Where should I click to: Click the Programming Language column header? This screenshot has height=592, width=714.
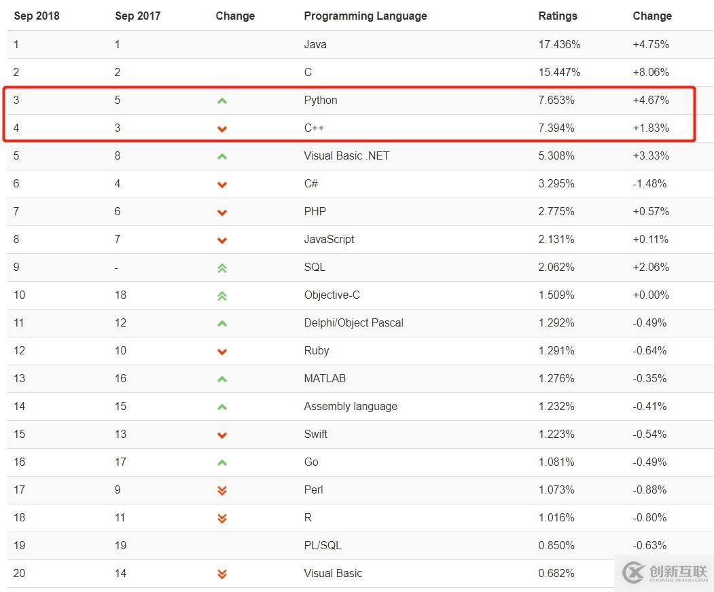tap(365, 16)
